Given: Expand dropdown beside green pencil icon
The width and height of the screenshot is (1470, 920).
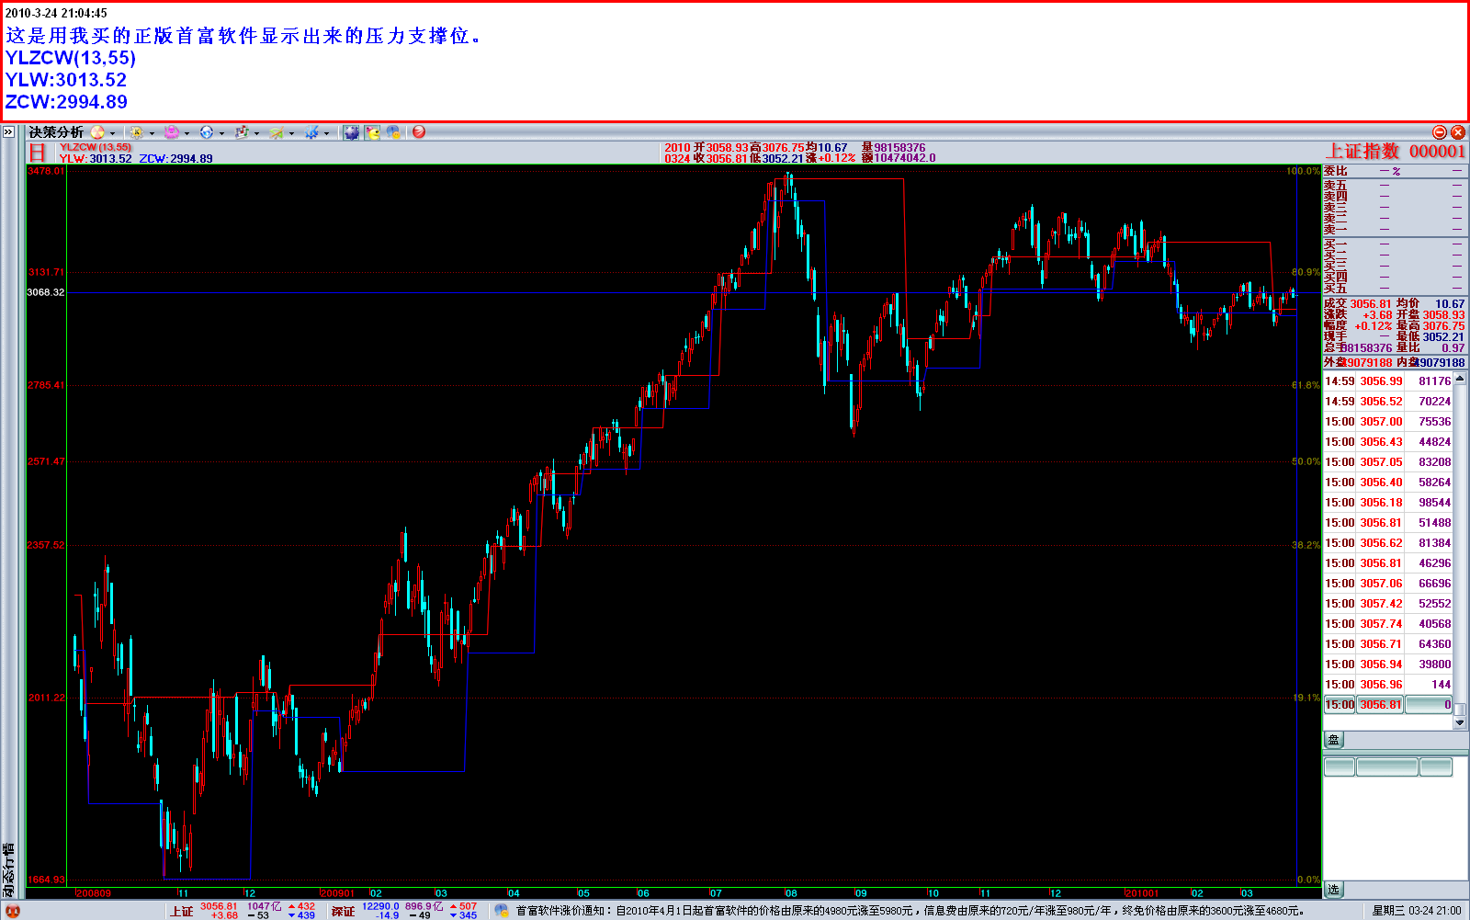Looking at the screenshot, I should 291,133.
